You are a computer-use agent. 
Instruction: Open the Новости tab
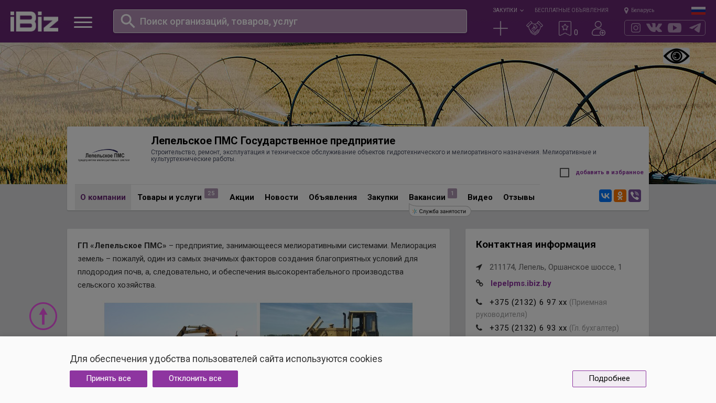click(281, 197)
